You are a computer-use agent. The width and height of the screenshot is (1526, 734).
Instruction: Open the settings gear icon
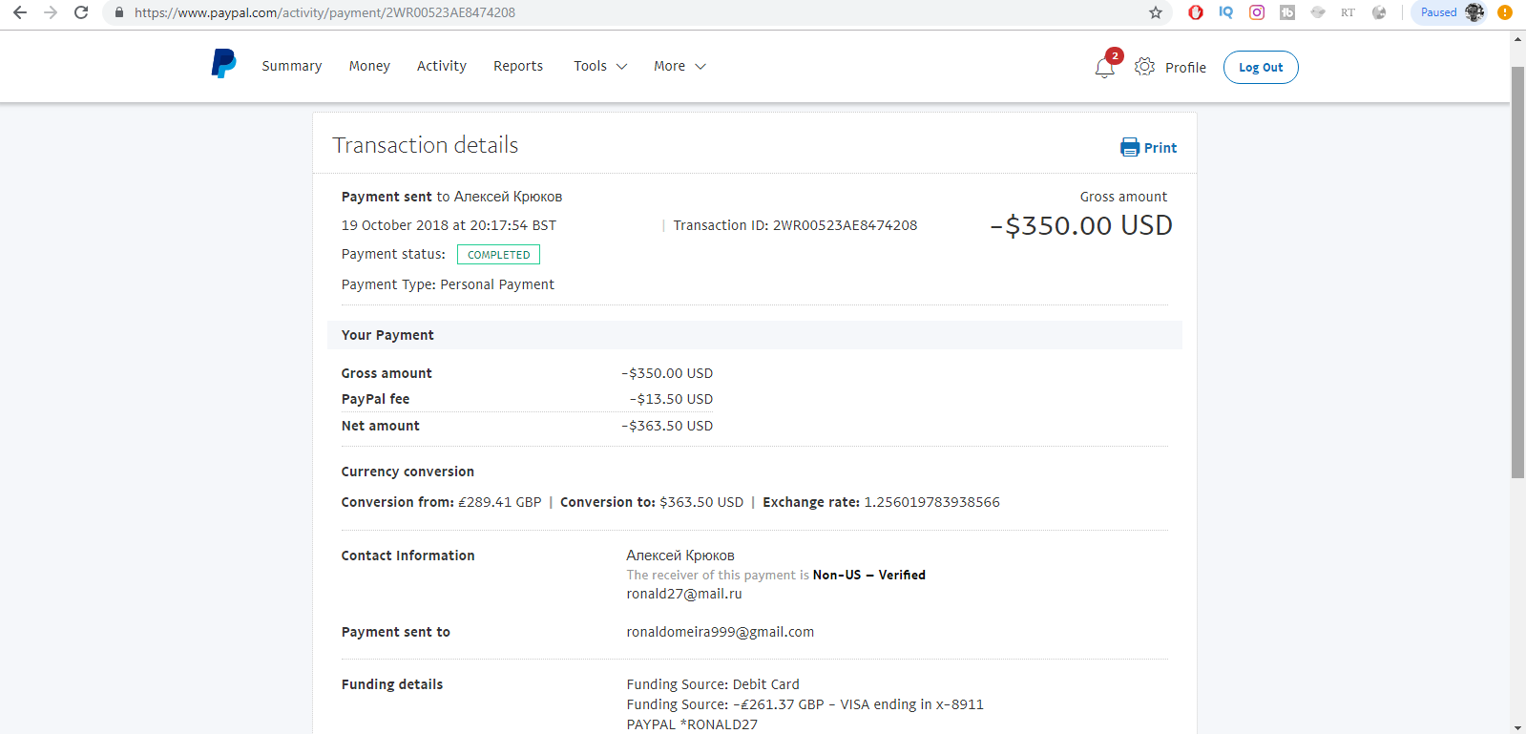[x=1144, y=67]
